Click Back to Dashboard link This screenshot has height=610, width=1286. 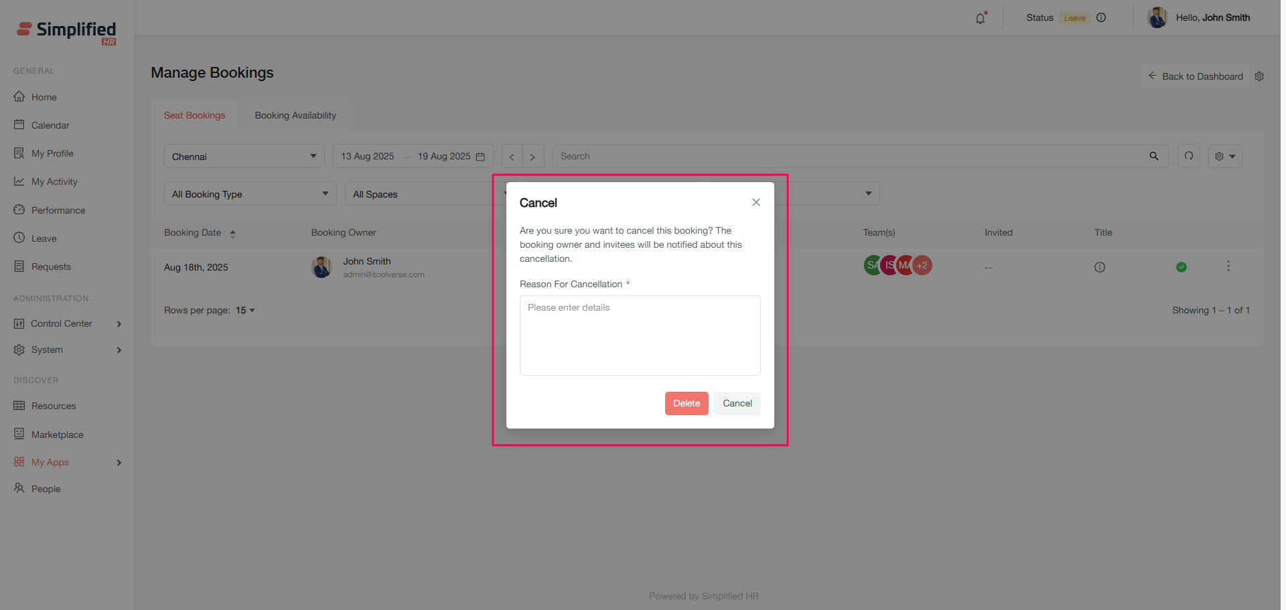point(1196,76)
